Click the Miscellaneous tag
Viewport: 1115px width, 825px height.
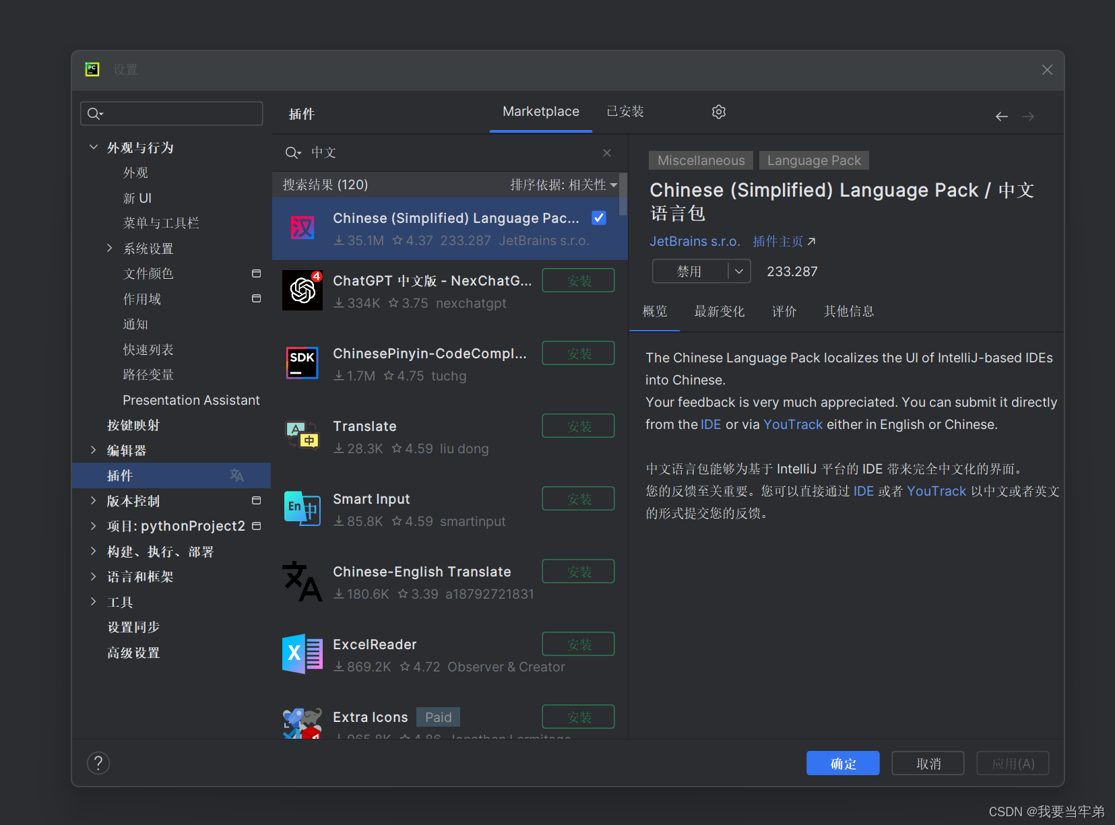pyautogui.click(x=701, y=160)
